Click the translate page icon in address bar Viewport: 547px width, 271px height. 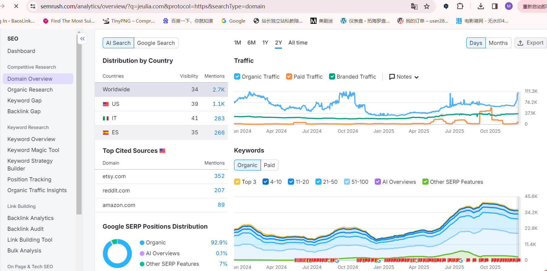(414, 6)
